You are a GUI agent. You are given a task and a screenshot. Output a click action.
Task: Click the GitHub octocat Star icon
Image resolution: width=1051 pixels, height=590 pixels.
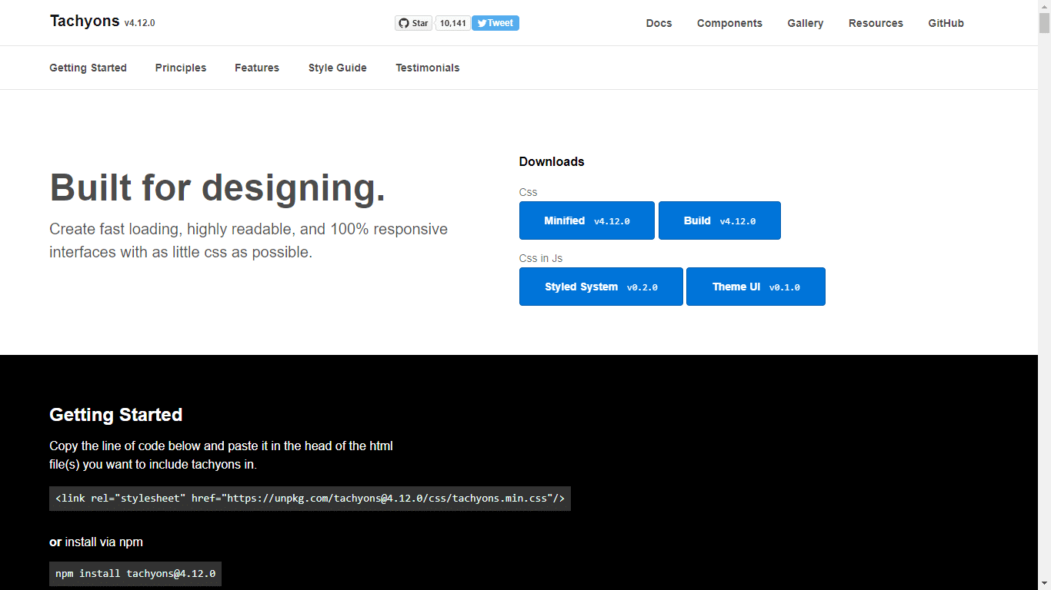coord(403,22)
